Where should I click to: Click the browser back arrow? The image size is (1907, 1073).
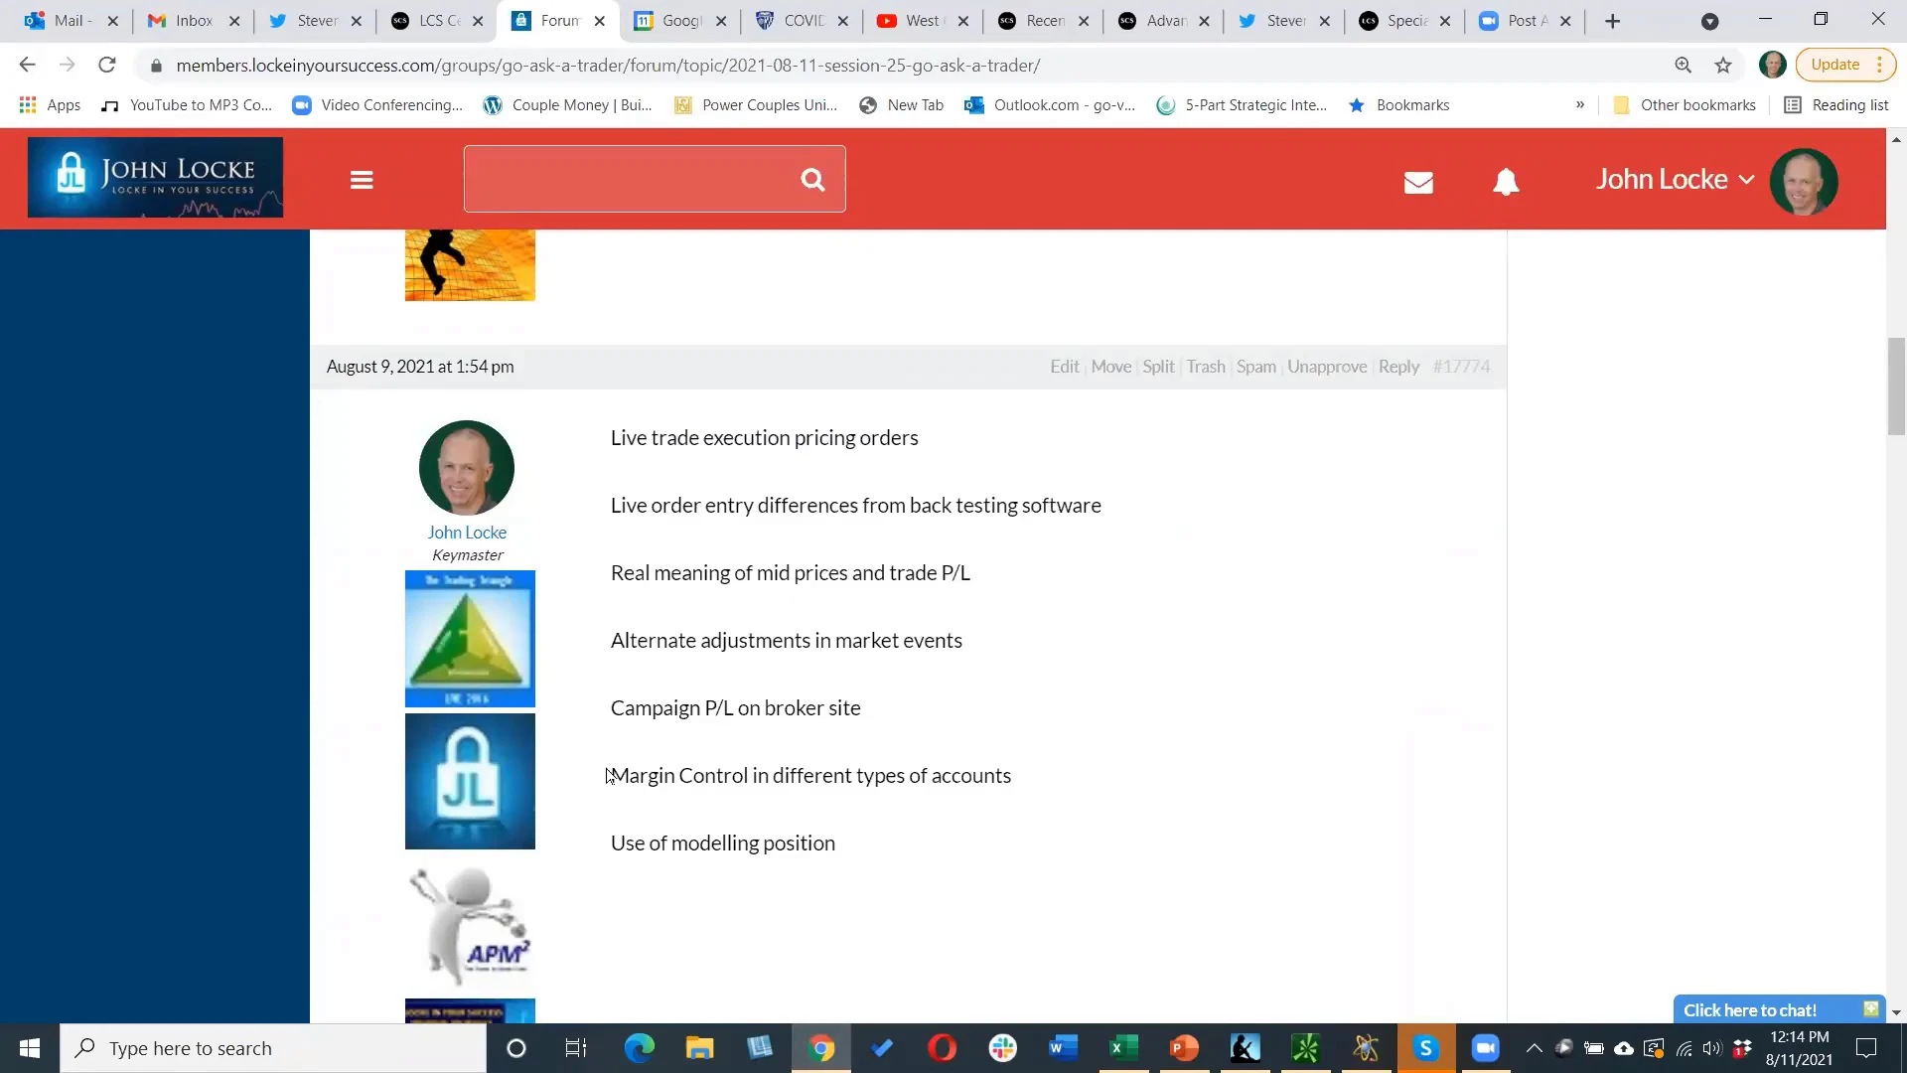coord(27,65)
